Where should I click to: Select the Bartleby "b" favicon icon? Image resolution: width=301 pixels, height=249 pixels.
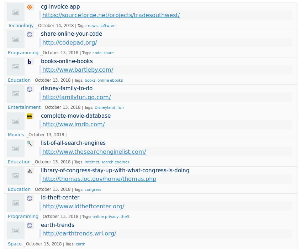(30, 61)
